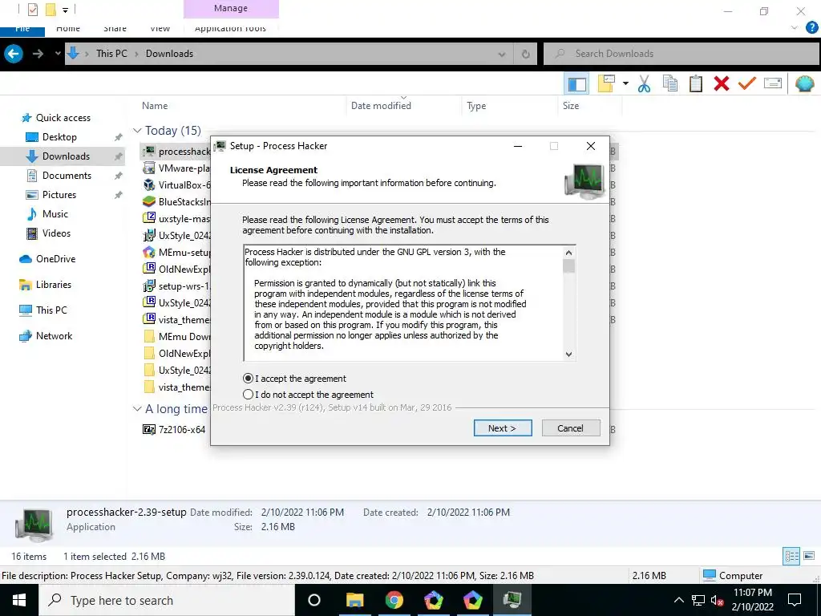This screenshot has height=616, width=821.
Task: Show hidden system tray icons
Action: point(678,600)
